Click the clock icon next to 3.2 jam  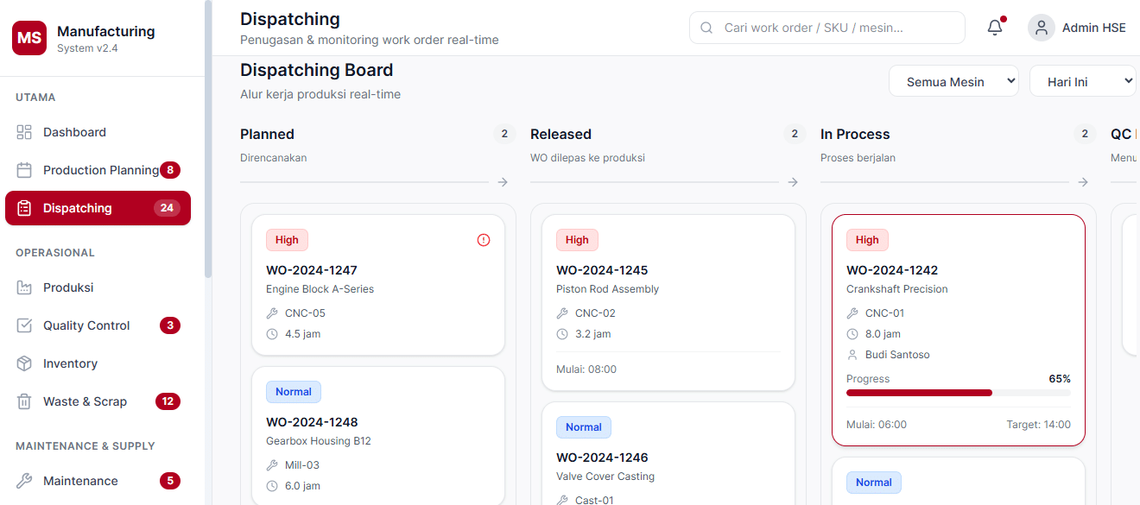point(562,334)
